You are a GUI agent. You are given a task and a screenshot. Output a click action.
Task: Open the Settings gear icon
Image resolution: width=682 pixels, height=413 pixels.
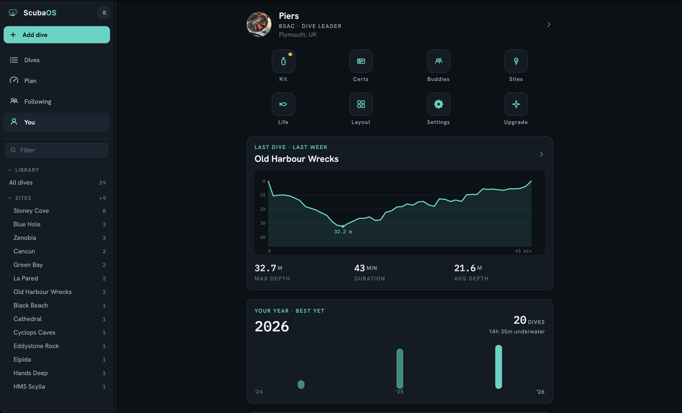(x=439, y=104)
